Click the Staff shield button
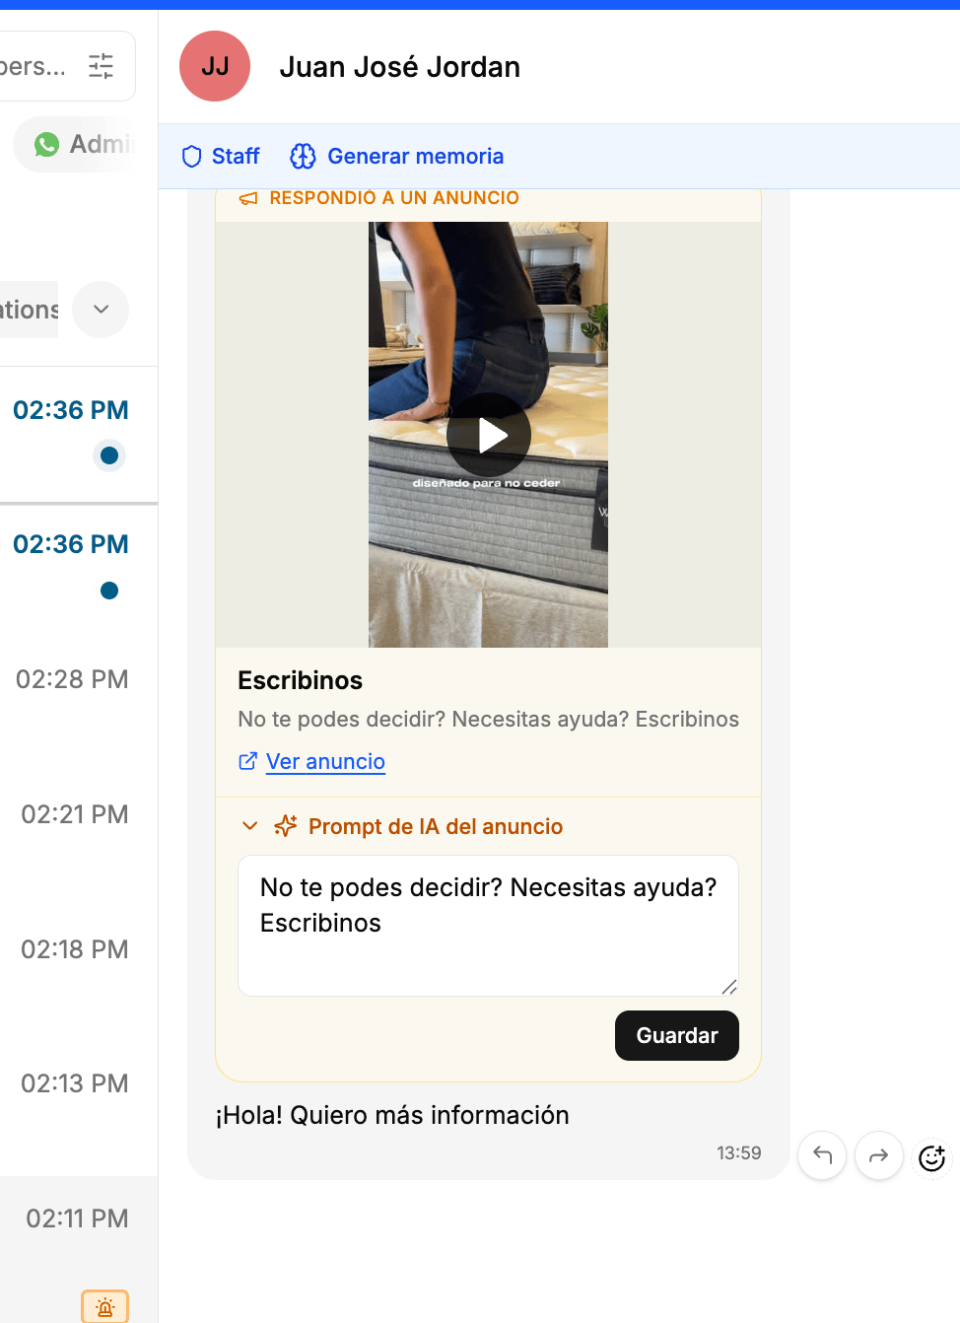Image resolution: width=960 pixels, height=1323 pixels. tap(221, 156)
